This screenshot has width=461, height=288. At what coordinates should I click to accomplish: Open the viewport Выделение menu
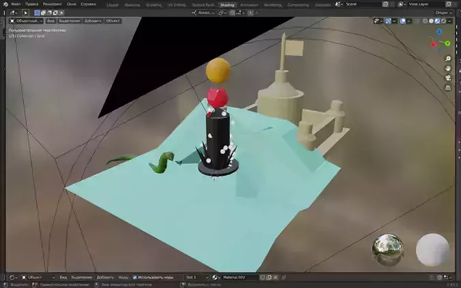pyautogui.click(x=69, y=21)
